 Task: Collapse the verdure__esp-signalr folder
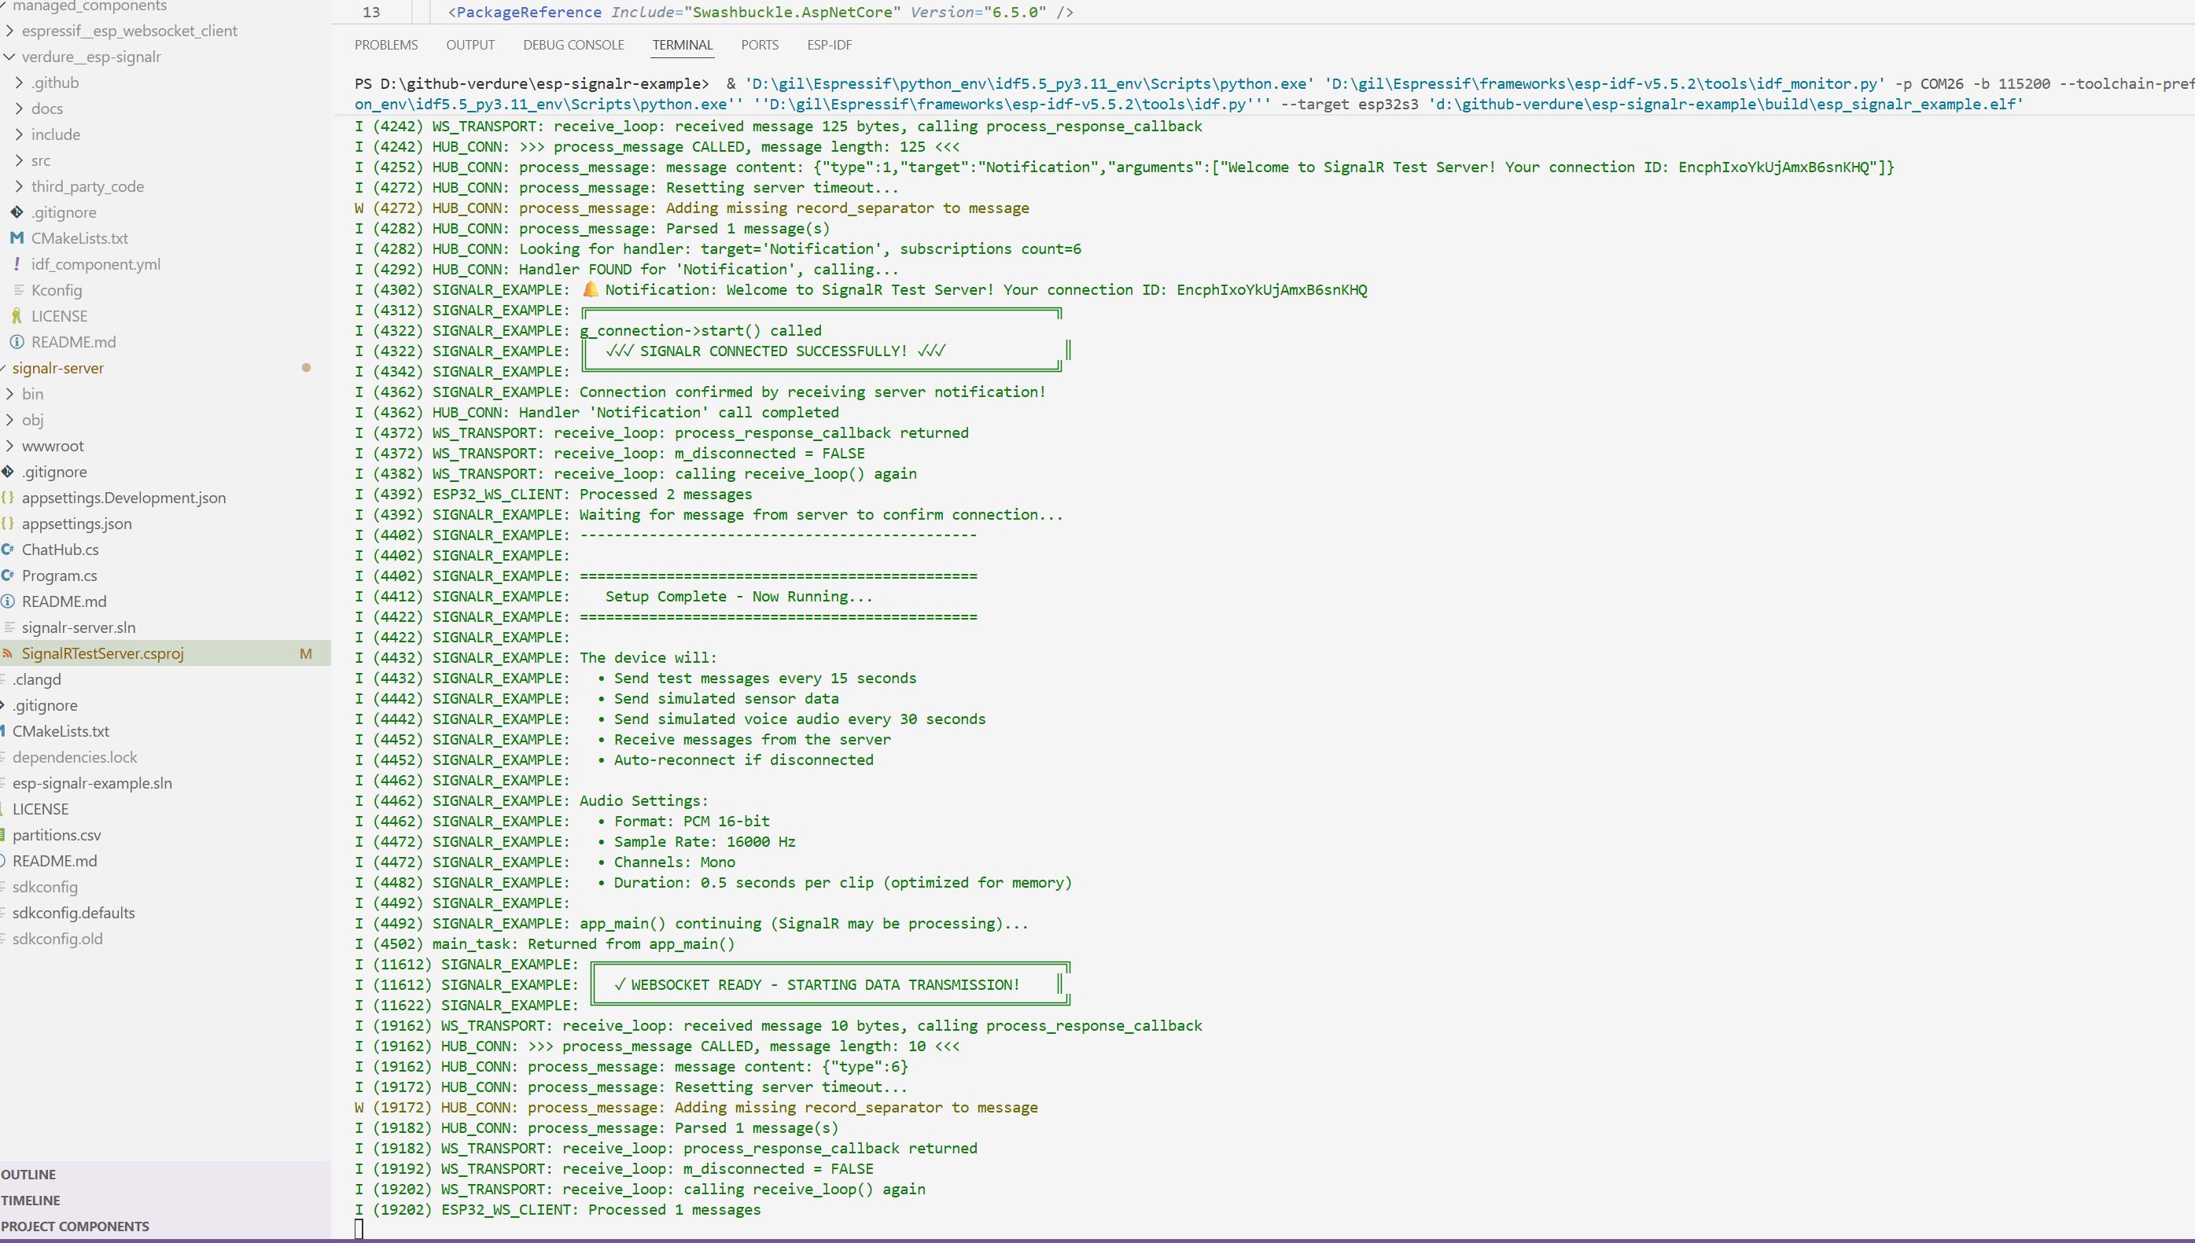90,57
